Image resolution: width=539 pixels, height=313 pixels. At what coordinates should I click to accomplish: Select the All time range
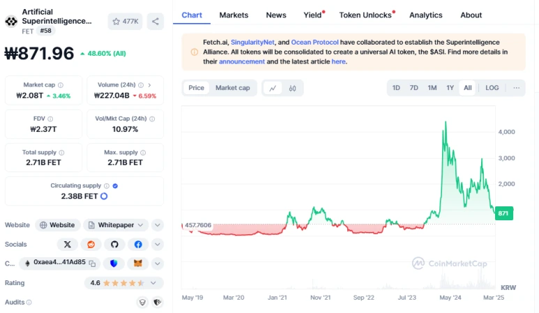point(467,88)
